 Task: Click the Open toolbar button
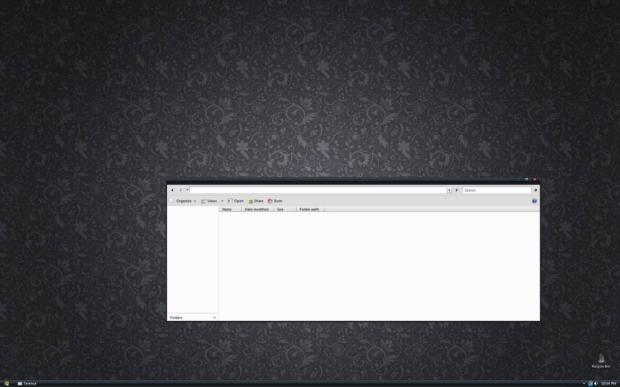point(235,201)
